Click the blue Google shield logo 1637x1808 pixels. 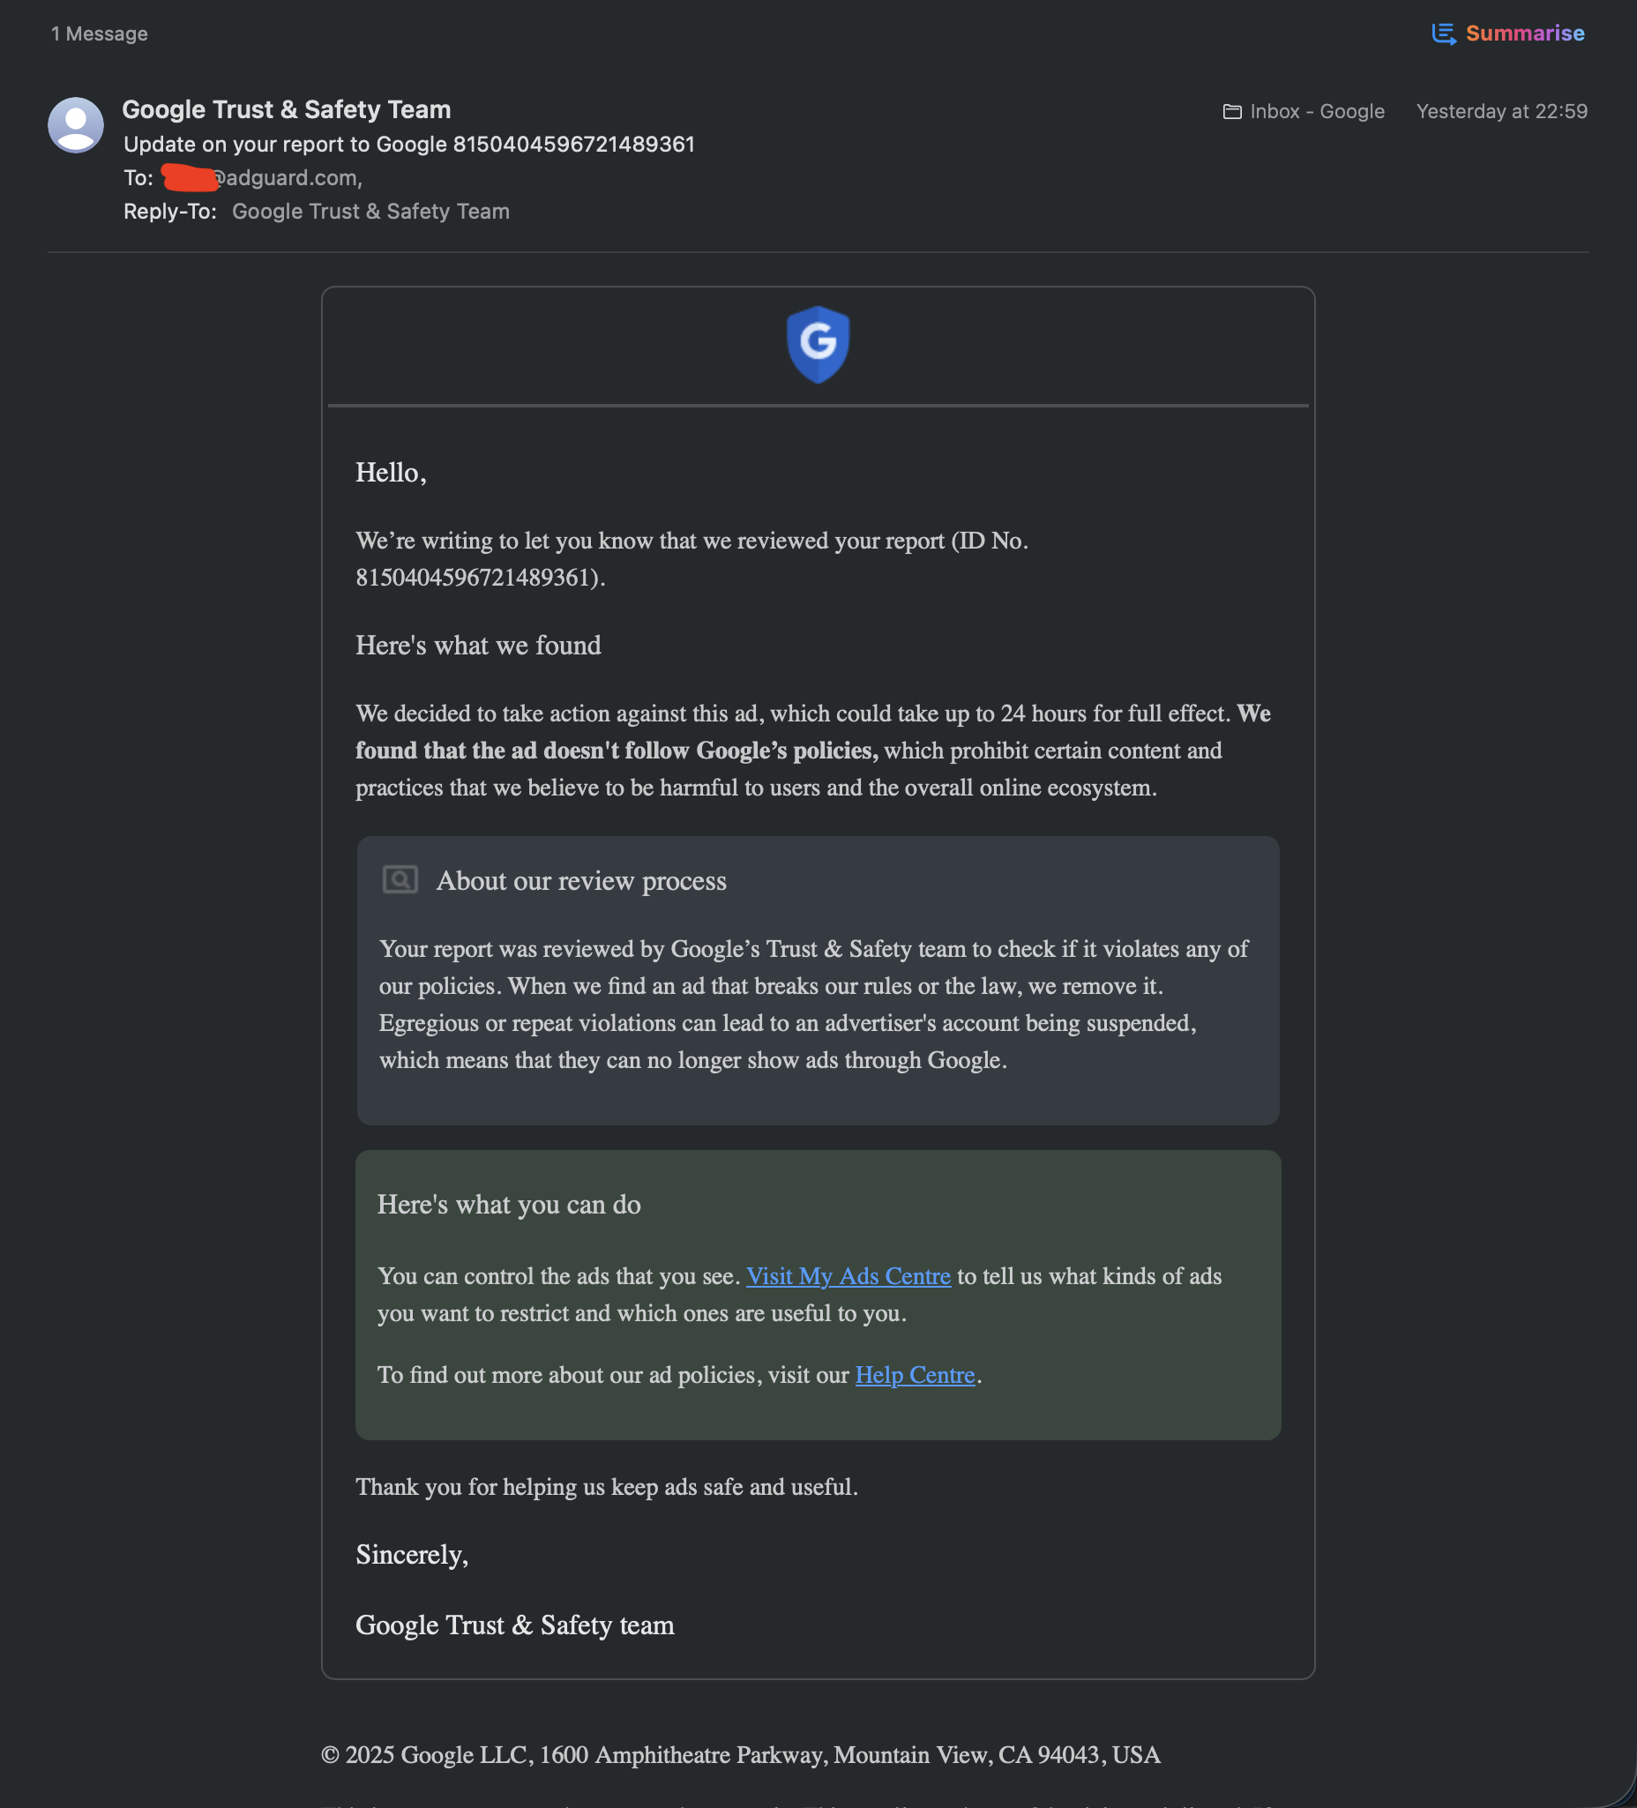(x=817, y=344)
